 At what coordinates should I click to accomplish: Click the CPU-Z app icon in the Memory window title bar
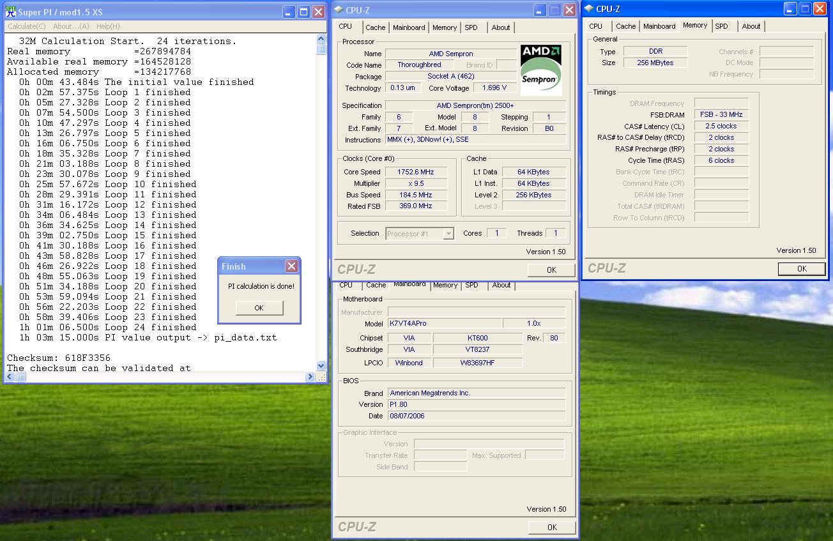pyautogui.click(x=589, y=9)
